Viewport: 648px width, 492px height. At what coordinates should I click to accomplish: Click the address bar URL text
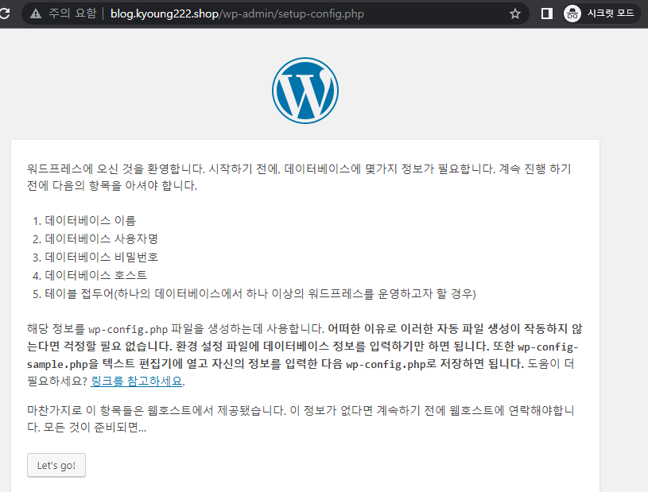click(237, 14)
